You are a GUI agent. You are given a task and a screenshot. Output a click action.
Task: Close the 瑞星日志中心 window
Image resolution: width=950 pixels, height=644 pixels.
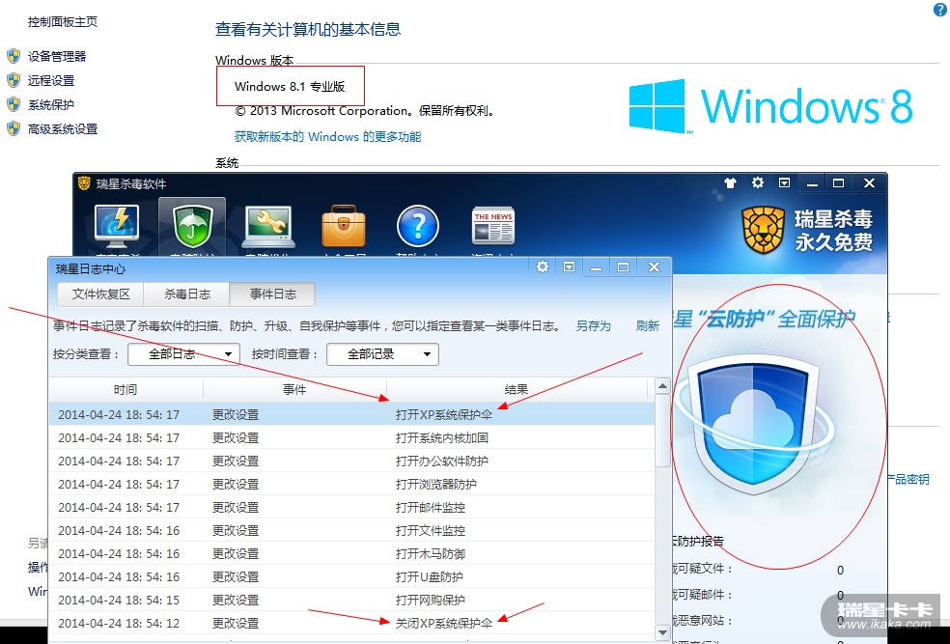pyautogui.click(x=654, y=267)
